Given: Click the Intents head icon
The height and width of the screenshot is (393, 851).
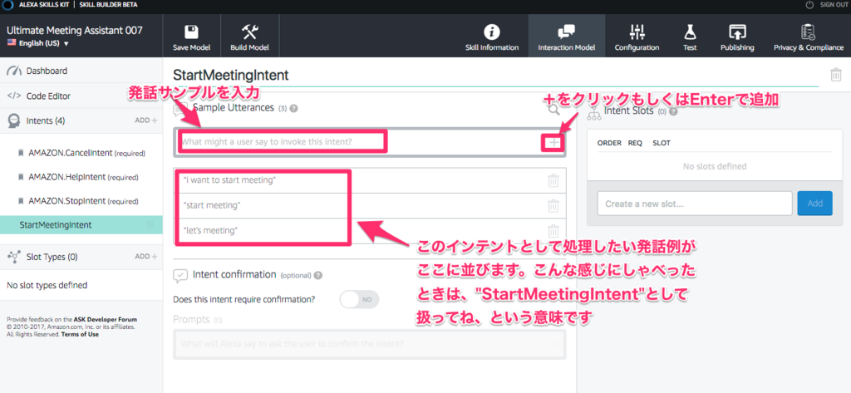Looking at the screenshot, I should click(14, 120).
